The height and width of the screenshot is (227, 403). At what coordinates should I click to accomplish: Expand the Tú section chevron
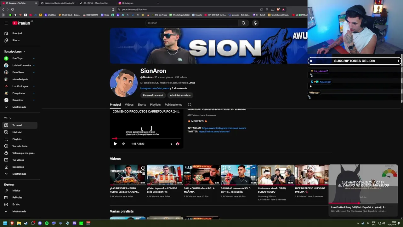pyautogui.click(x=10, y=118)
